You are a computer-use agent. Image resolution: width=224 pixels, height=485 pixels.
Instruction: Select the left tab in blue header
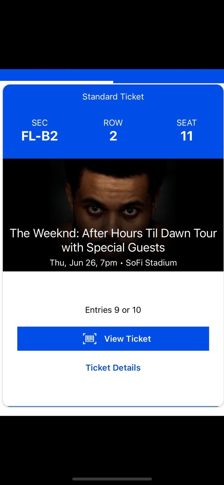[56, 75]
